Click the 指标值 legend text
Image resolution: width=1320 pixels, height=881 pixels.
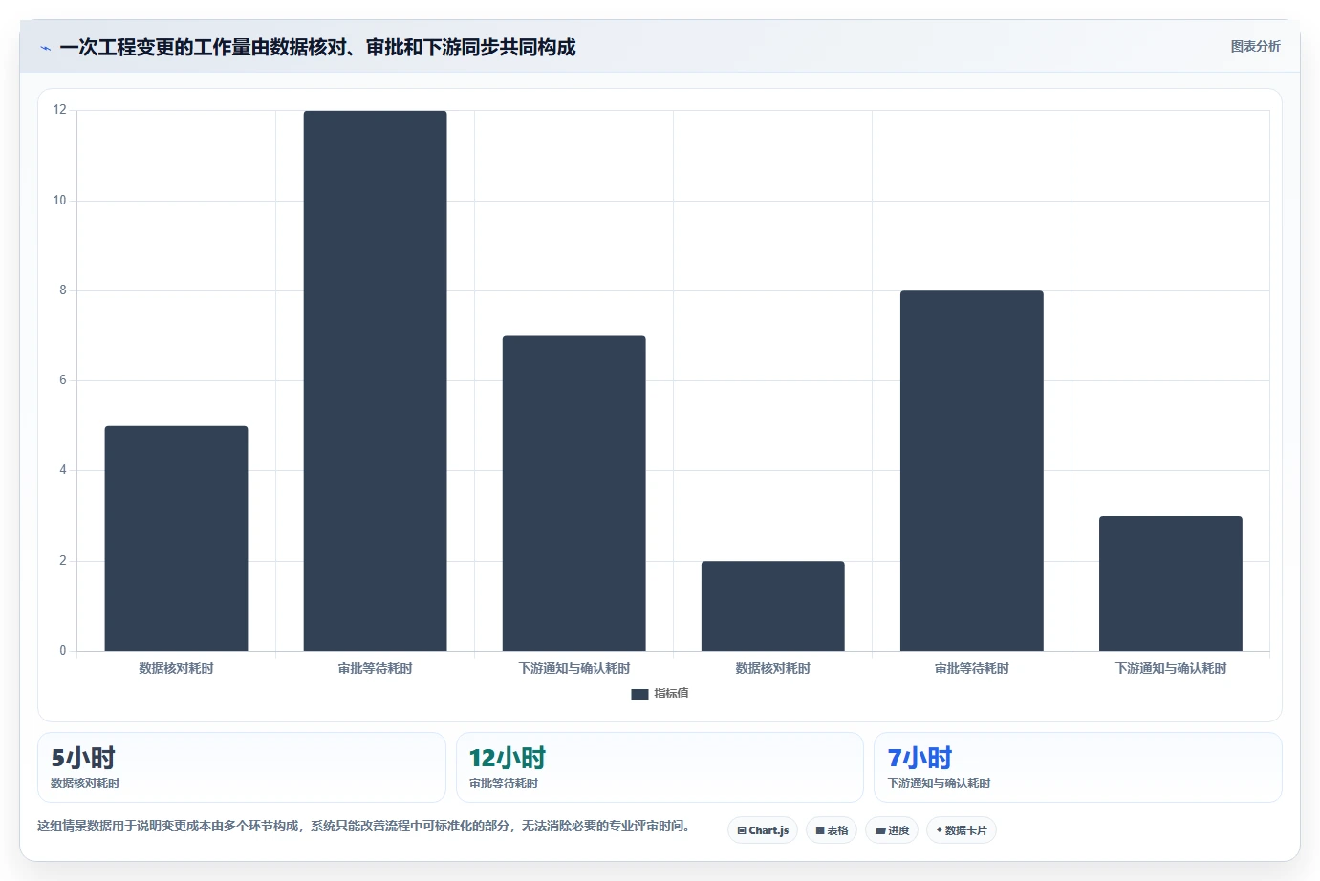671,694
